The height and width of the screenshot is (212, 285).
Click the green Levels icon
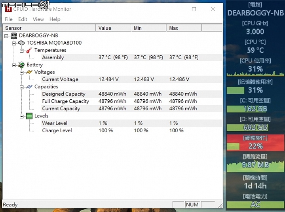tap(29, 116)
